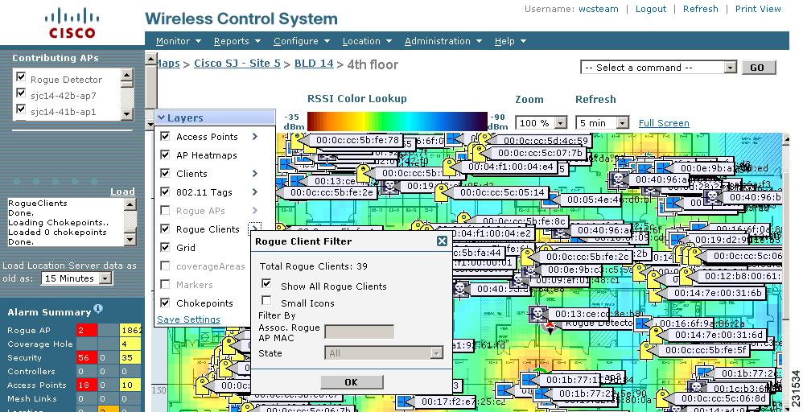The image size is (803, 412).
Task: Collapse the Layers panel header
Action: coord(215,117)
